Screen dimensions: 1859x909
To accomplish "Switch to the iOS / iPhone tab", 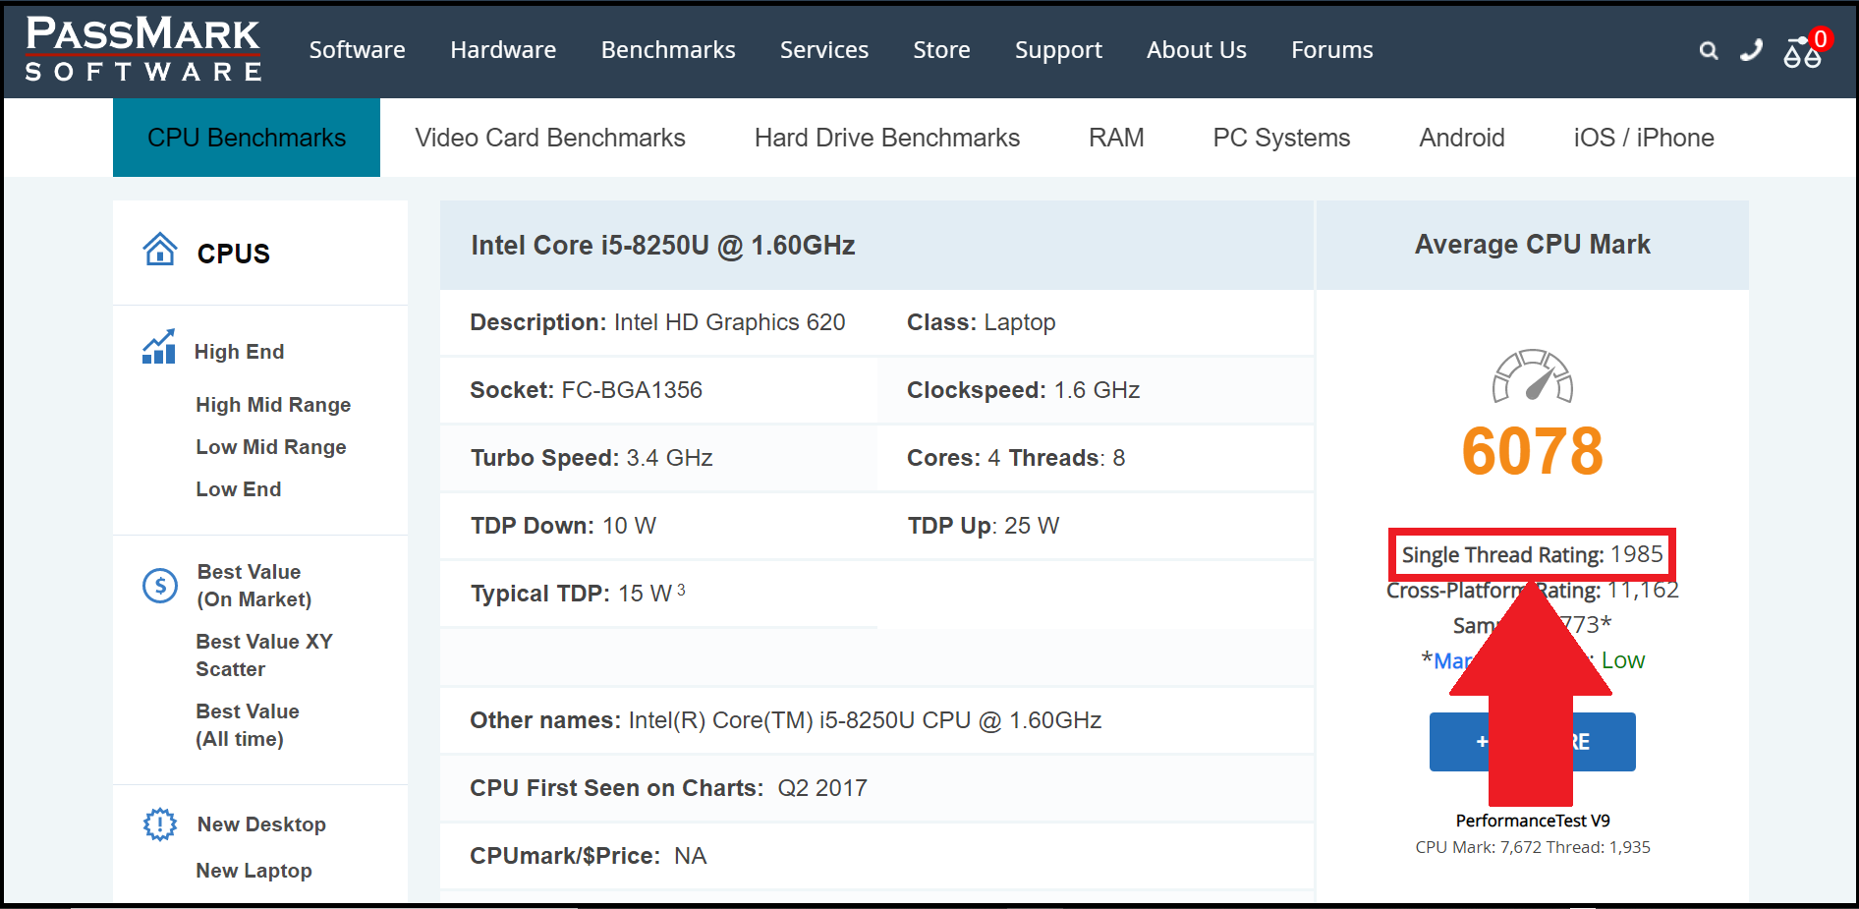I will pos(1642,138).
